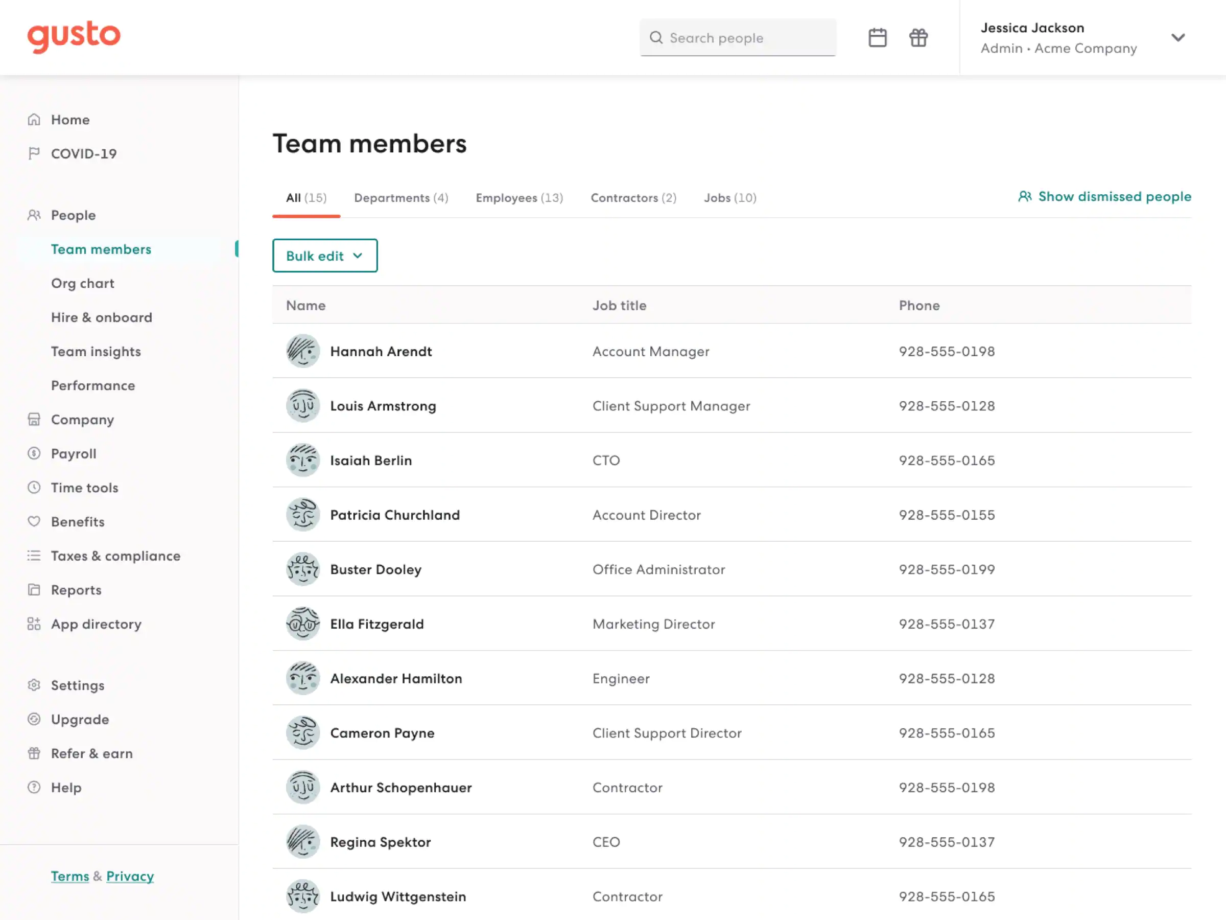This screenshot has height=920, width=1226.
Task: Click the Settings gear icon
Action: pos(34,685)
